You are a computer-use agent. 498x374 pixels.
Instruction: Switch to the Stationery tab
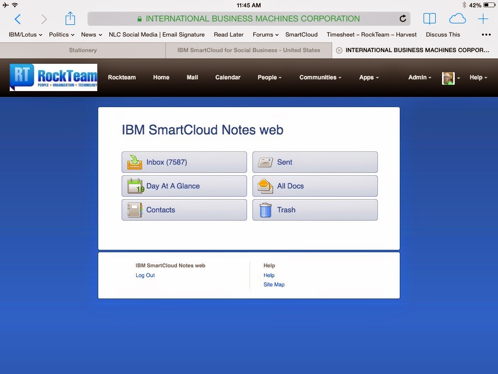point(83,50)
